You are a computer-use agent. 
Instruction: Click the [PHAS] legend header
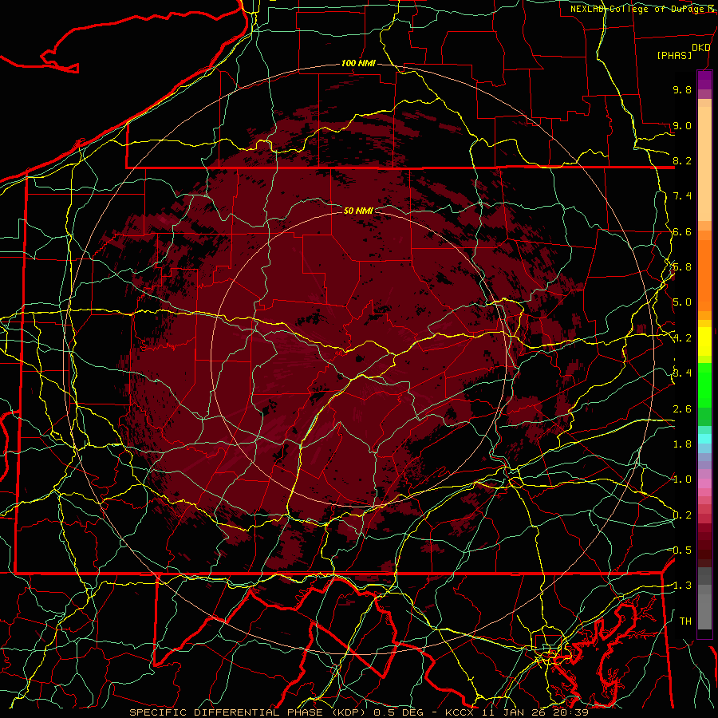(x=674, y=55)
